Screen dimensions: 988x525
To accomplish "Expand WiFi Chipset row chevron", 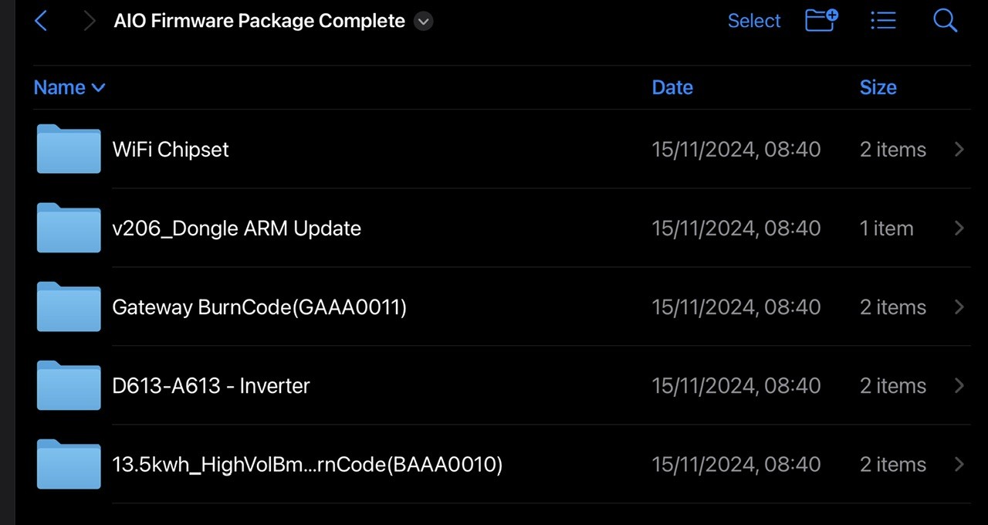I will [959, 149].
